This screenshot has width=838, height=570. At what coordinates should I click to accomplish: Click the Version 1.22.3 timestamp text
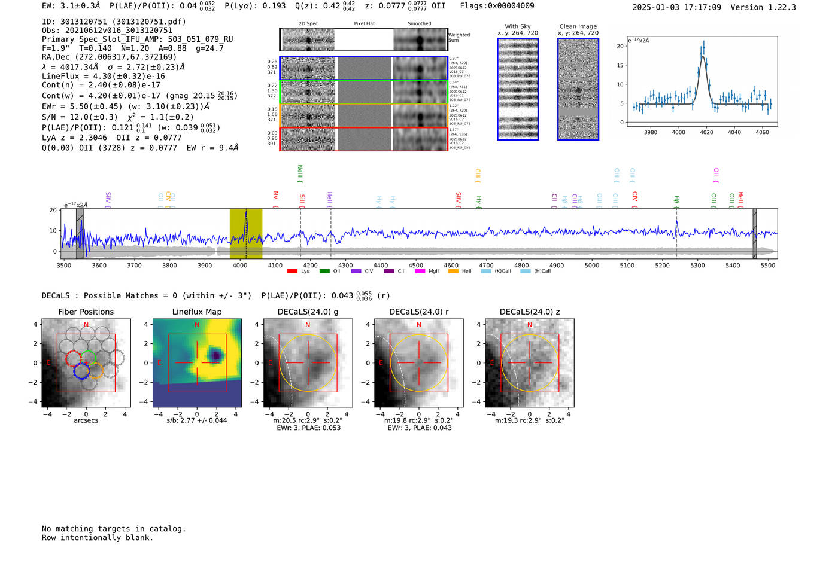click(x=714, y=7)
